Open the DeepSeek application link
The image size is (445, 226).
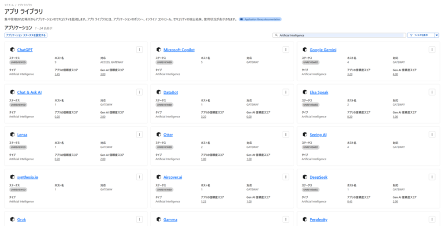click(x=318, y=177)
